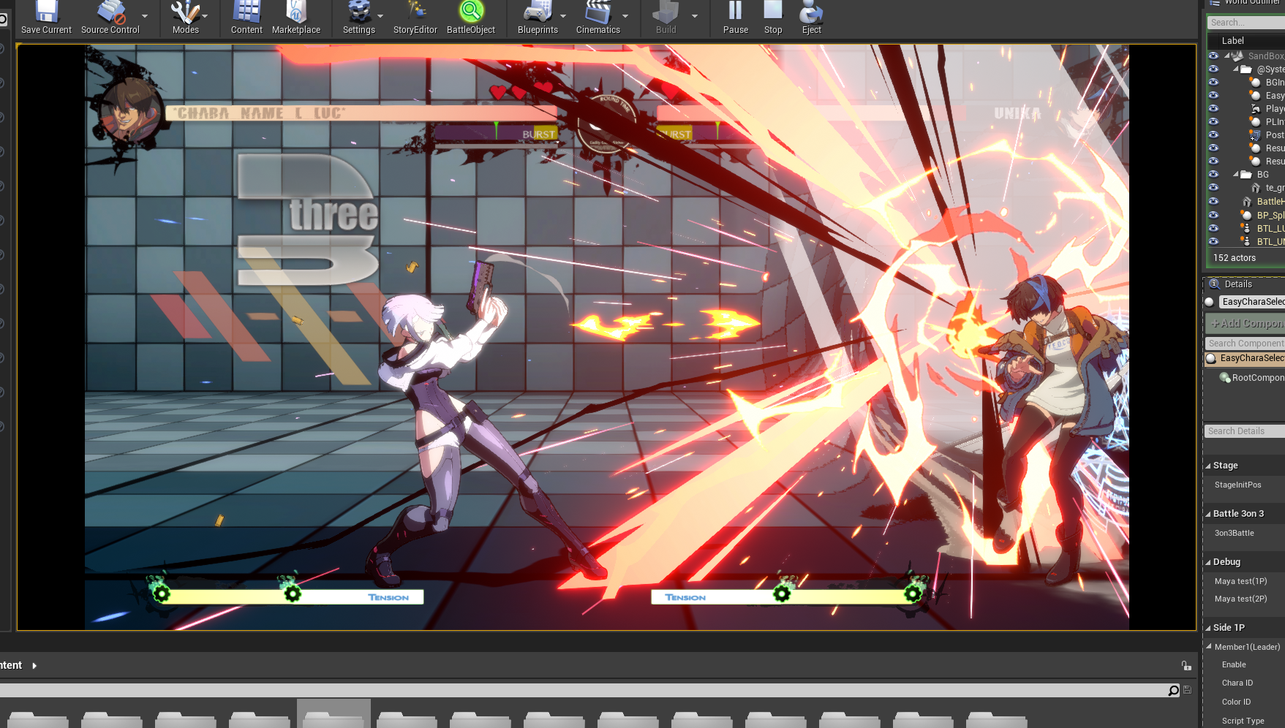Click the World Outliner search field

point(1246,23)
